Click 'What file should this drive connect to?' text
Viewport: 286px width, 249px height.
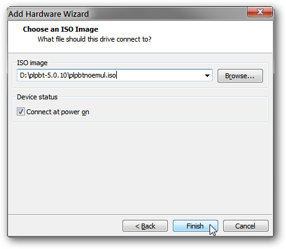[x=95, y=39]
